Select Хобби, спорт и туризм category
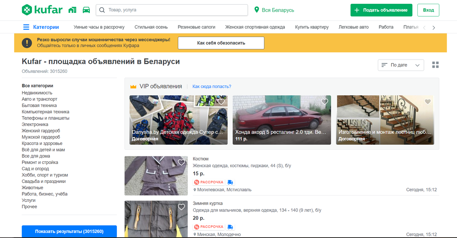Viewport: 457px width, 238px height. click(45, 175)
